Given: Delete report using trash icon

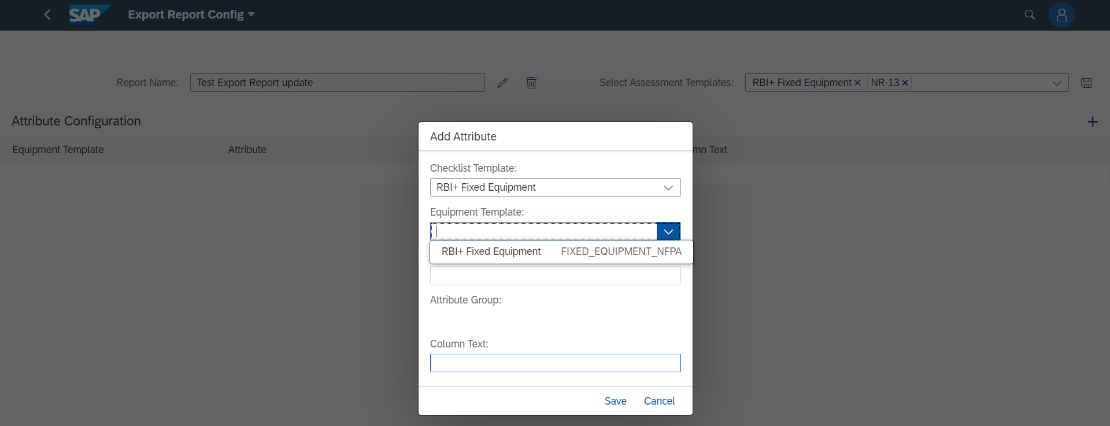Looking at the screenshot, I should 531,83.
